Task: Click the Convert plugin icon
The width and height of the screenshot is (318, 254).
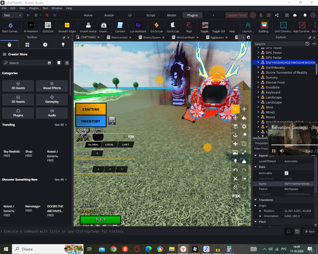Action: [120, 25]
